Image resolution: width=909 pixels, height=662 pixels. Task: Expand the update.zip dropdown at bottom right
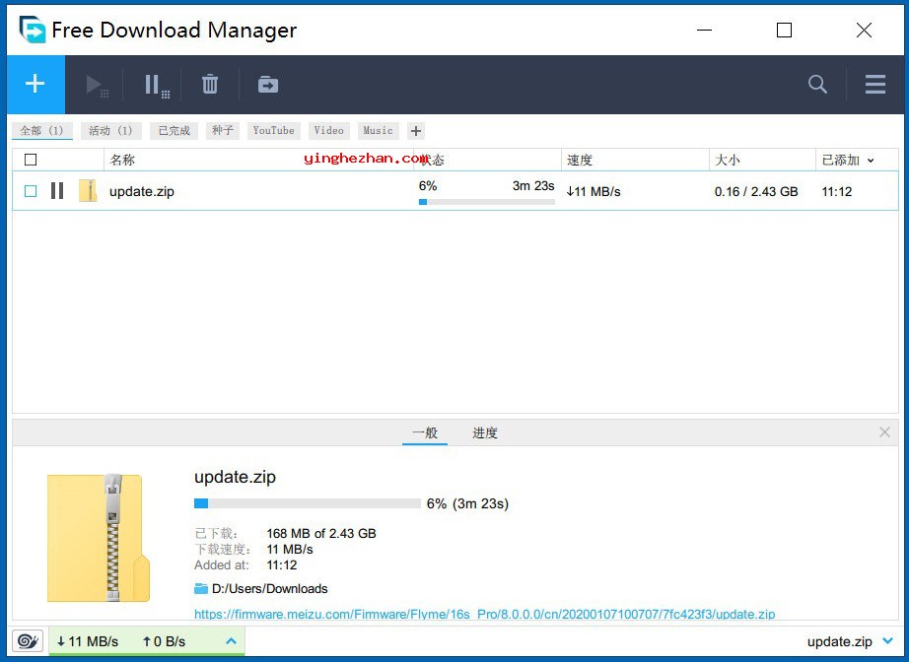tap(887, 641)
